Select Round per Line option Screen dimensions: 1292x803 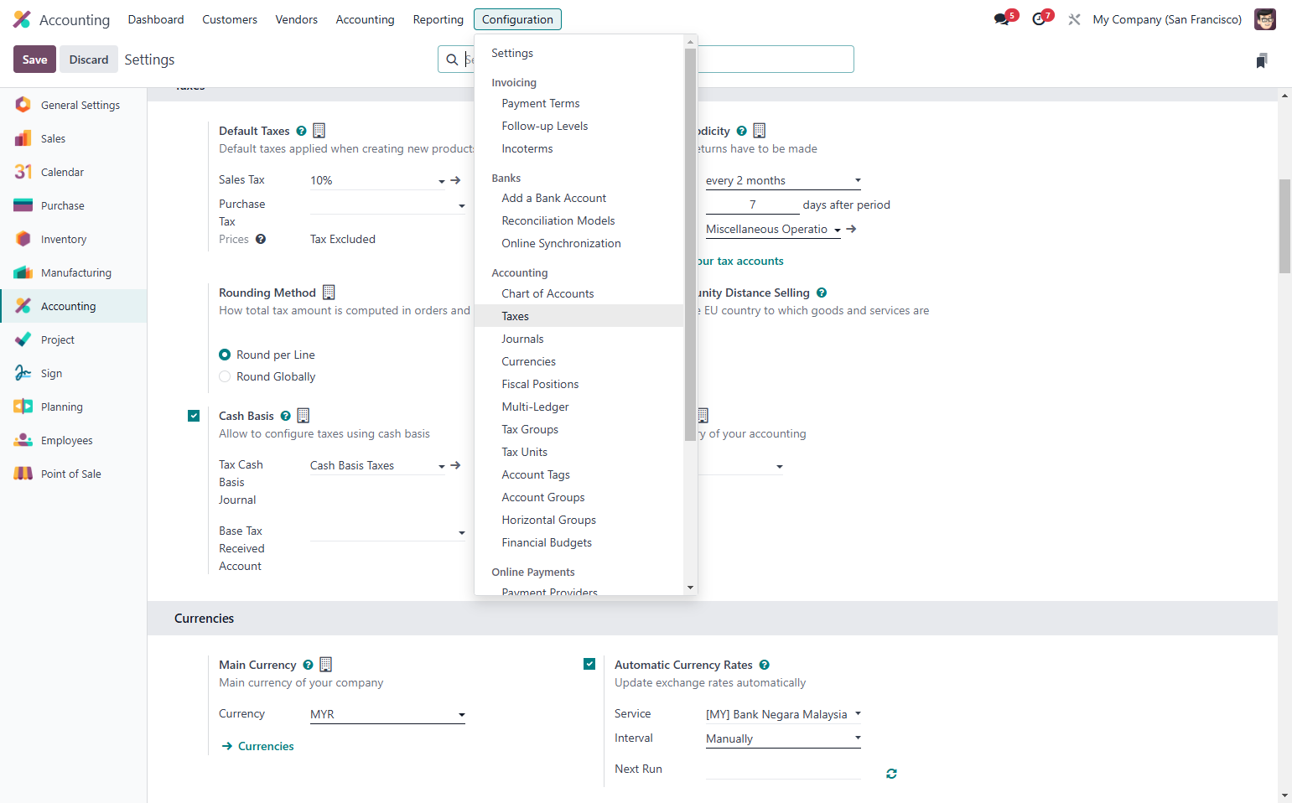pyautogui.click(x=225, y=355)
